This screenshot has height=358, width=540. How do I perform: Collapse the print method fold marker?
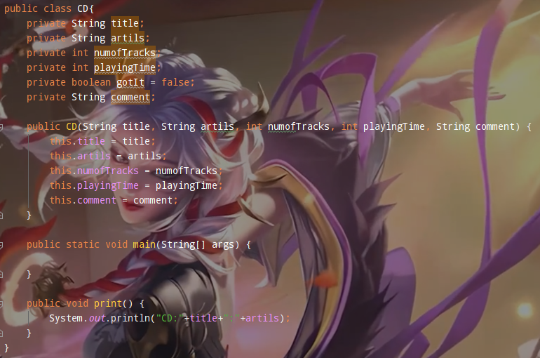pos(1,304)
